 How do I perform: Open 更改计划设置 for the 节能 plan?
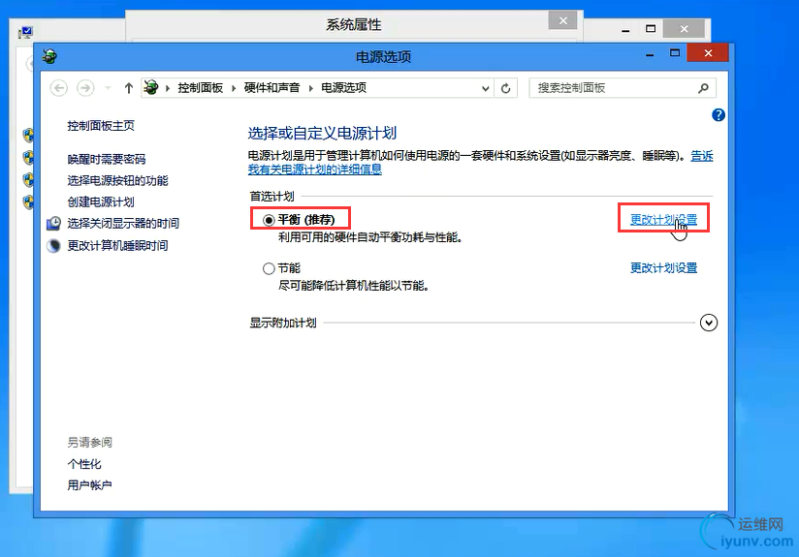(663, 267)
